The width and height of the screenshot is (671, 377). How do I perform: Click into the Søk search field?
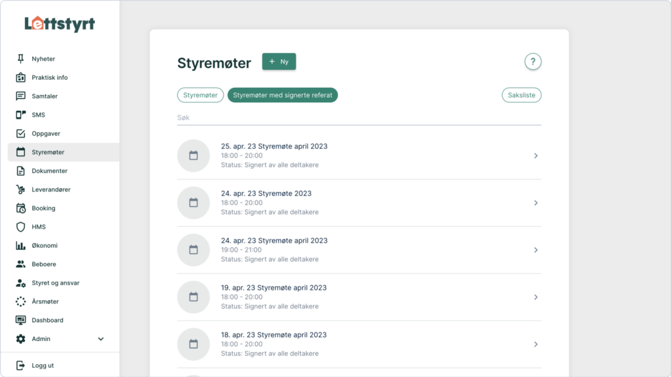[x=358, y=117]
